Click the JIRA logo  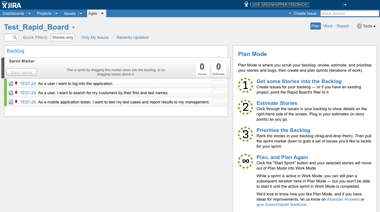tap(12, 5)
